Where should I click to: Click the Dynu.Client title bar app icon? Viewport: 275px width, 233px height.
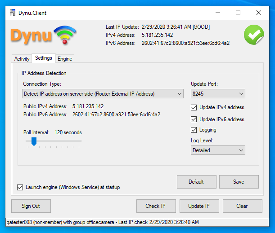[13, 13]
